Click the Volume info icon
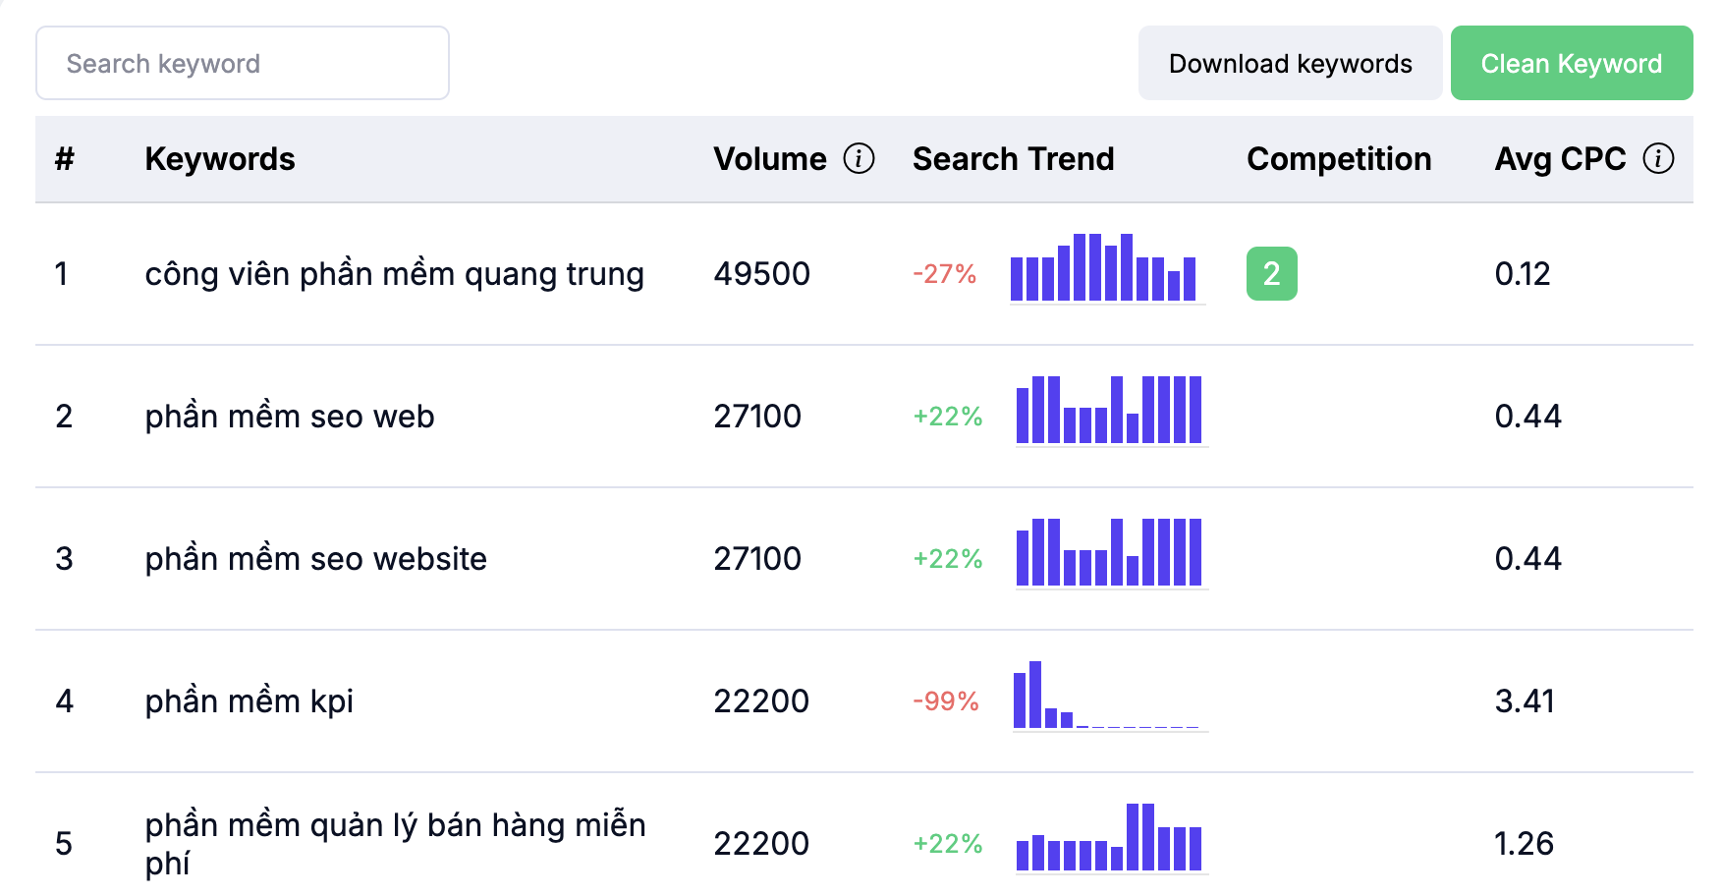Viewport: 1721px width, 896px height. [x=859, y=158]
